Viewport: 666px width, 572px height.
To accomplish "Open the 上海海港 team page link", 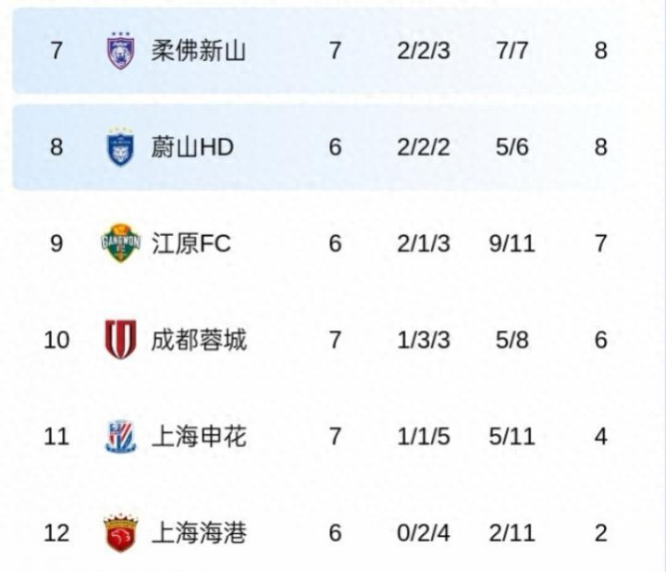I will click(x=199, y=533).
